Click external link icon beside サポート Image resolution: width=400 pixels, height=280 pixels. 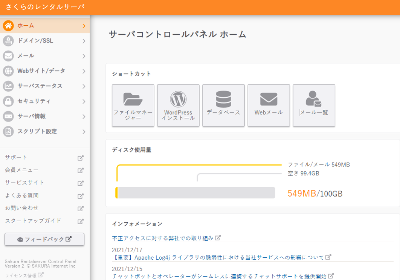81,158
